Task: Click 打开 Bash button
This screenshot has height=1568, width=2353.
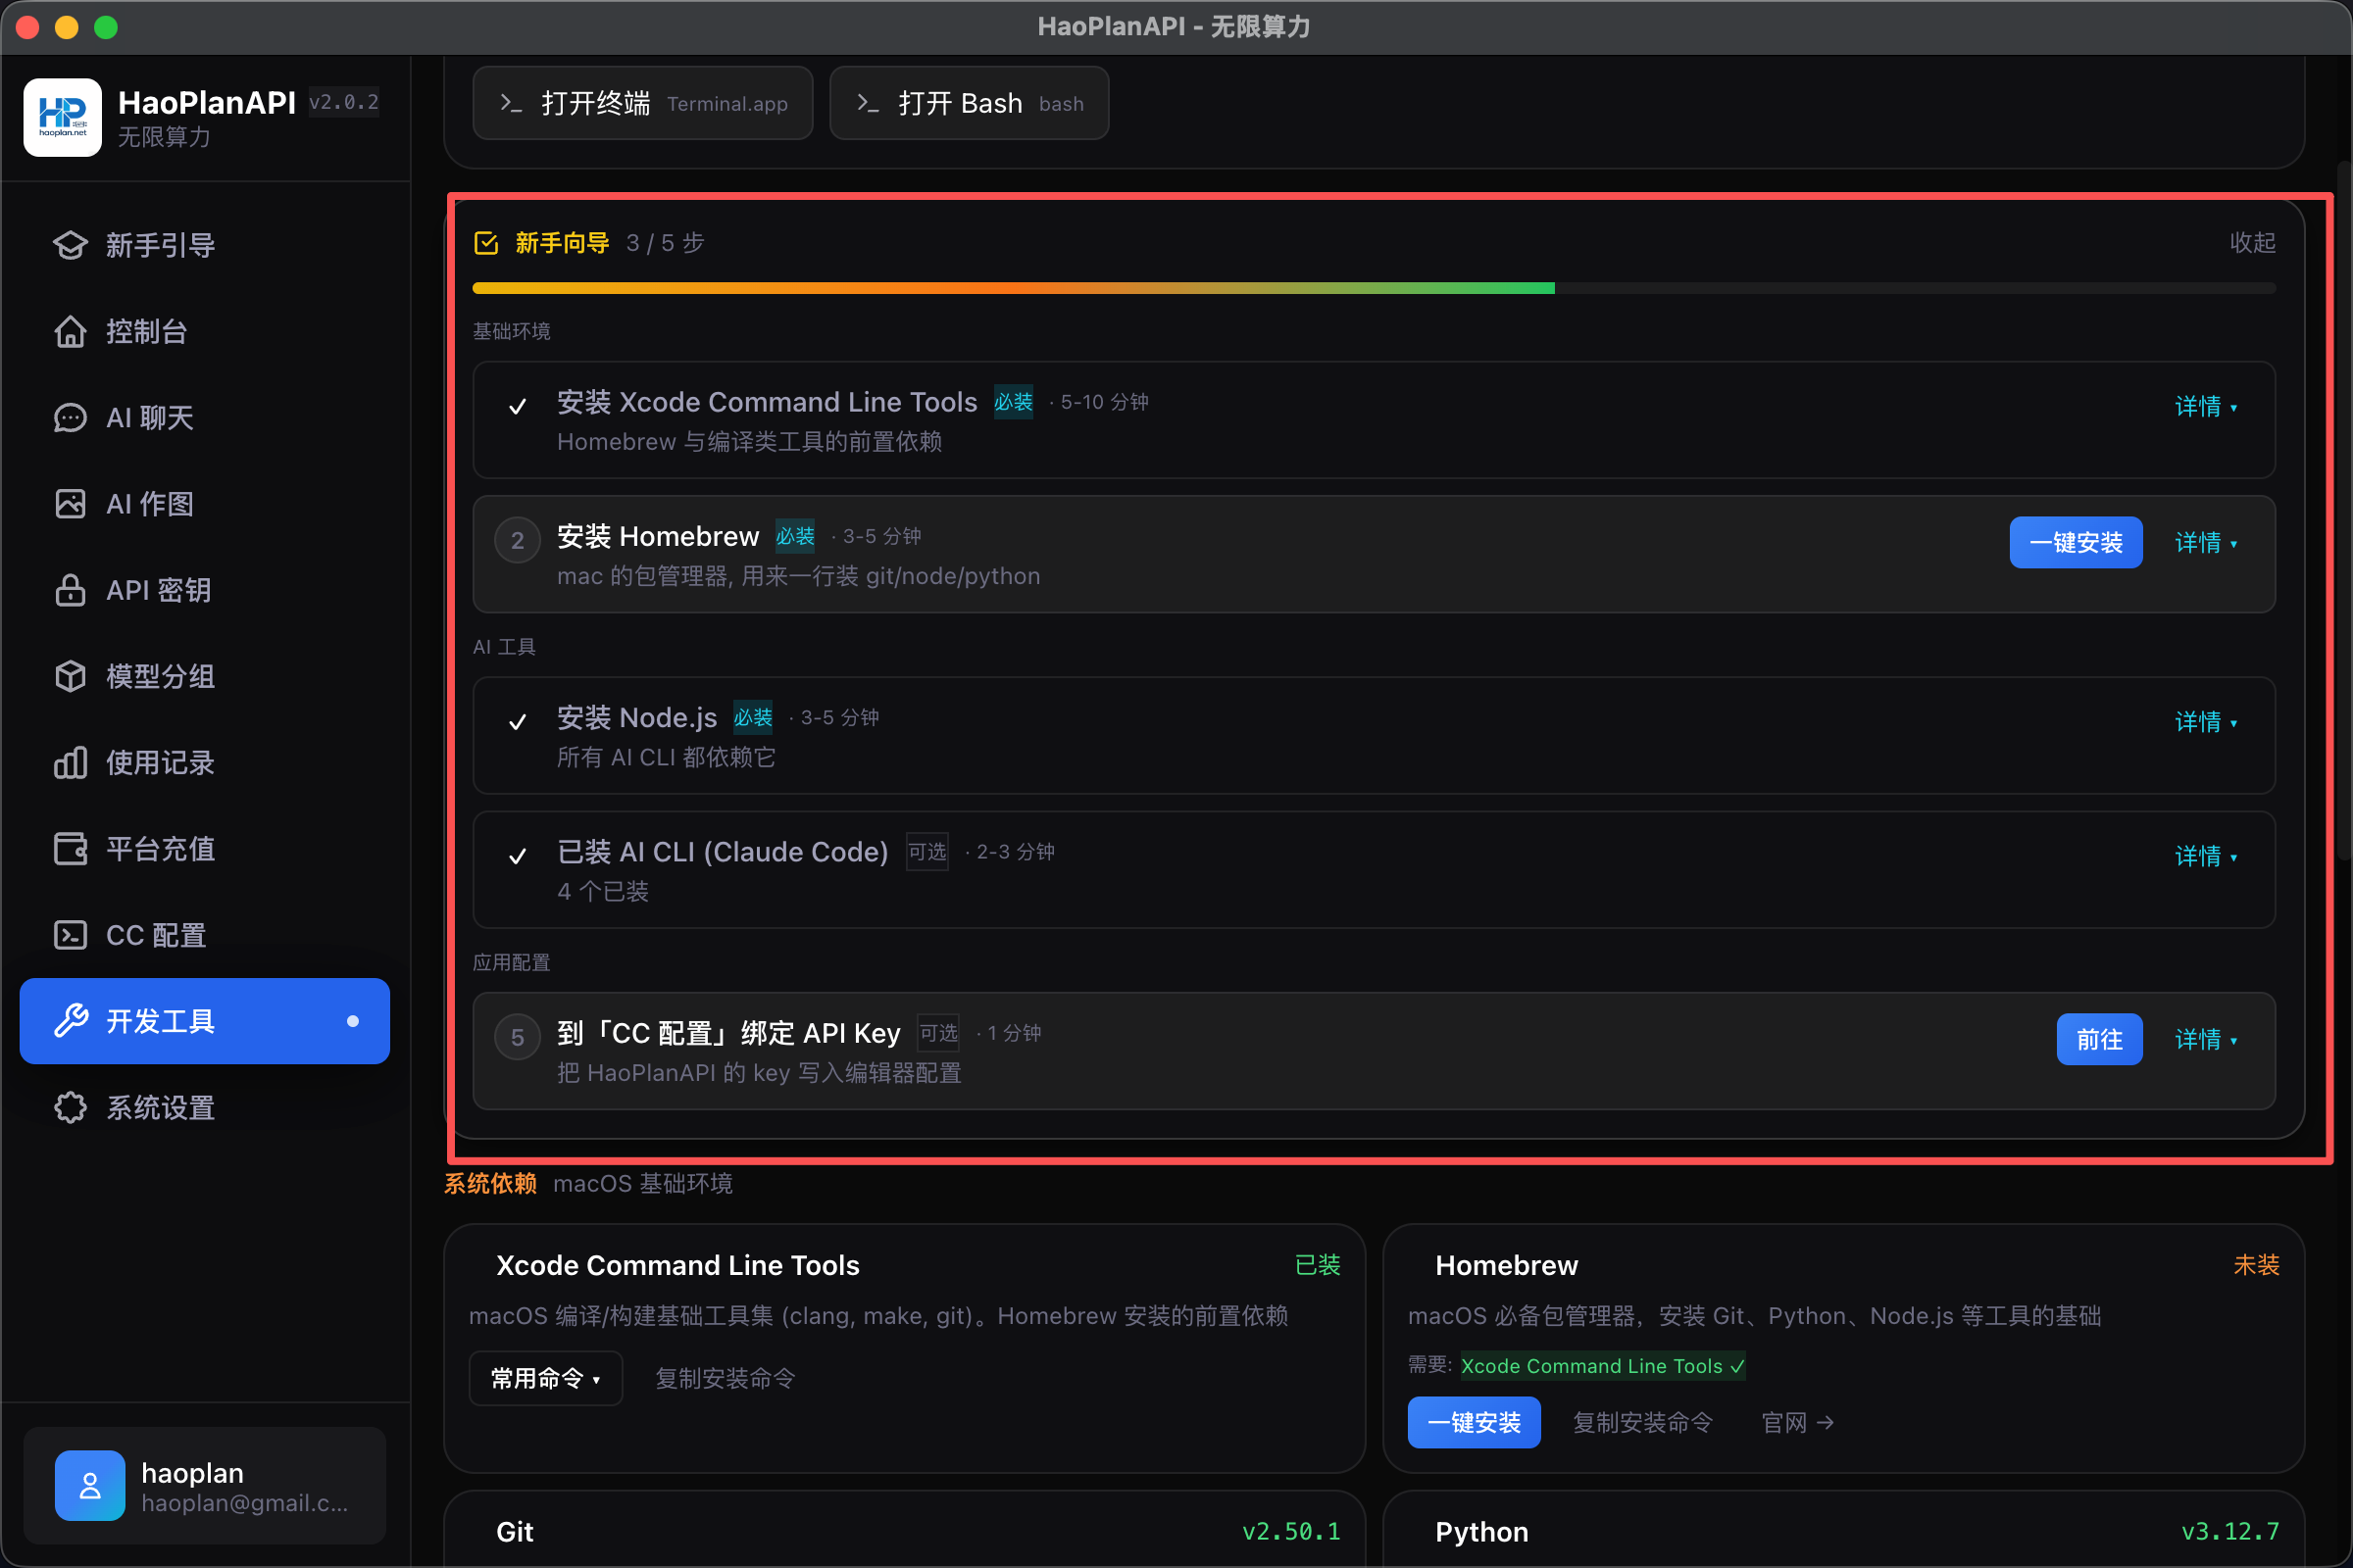Action: point(969,103)
